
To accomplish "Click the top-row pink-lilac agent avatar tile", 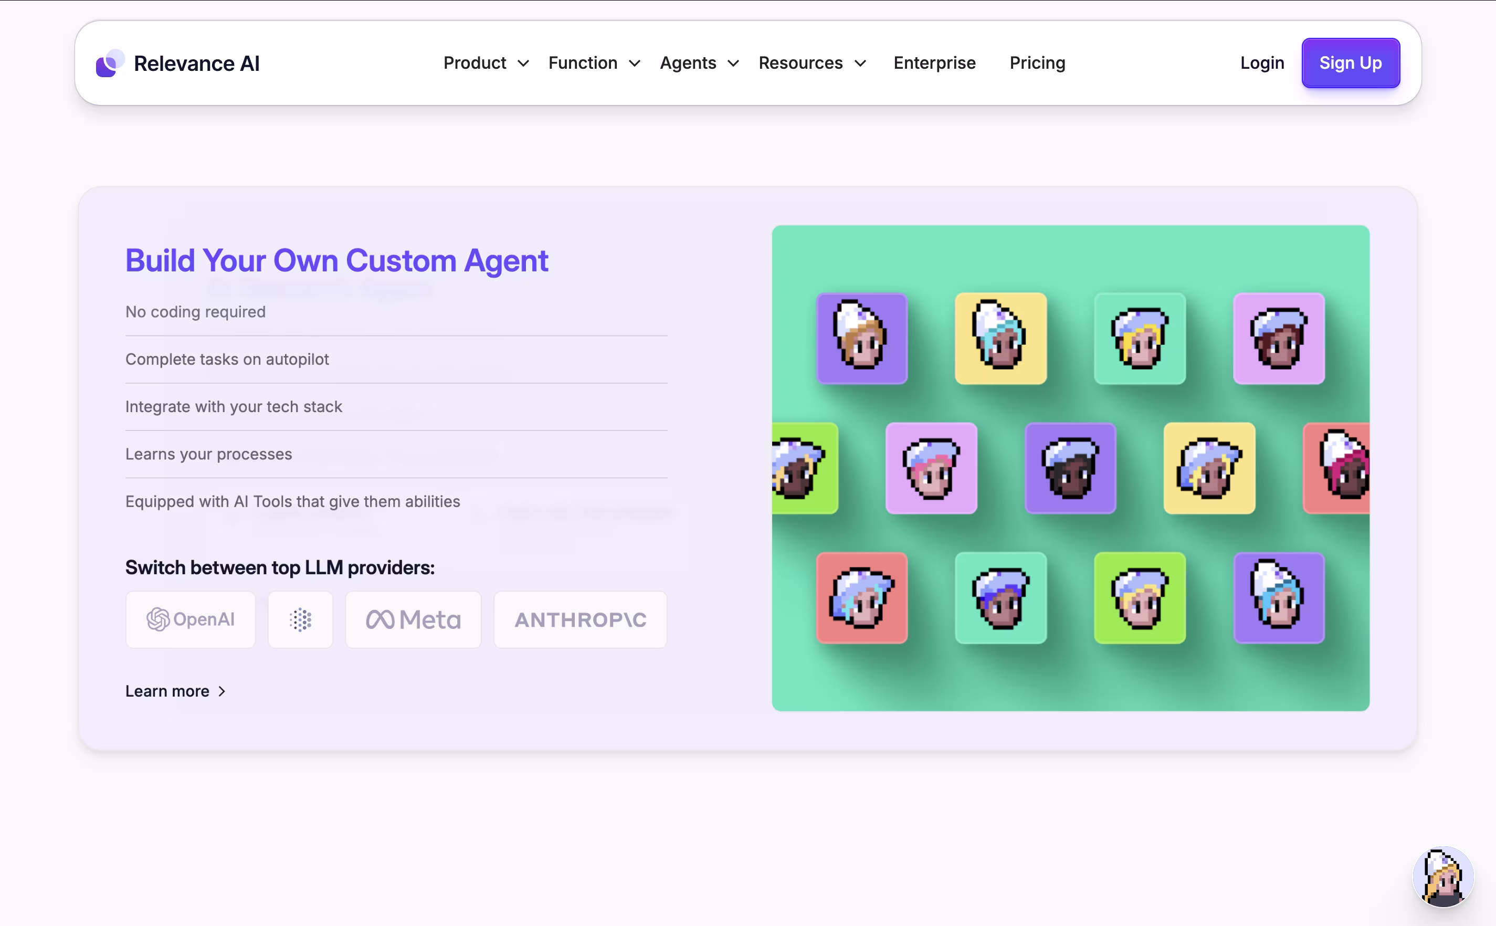I will click(x=1279, y=339).
